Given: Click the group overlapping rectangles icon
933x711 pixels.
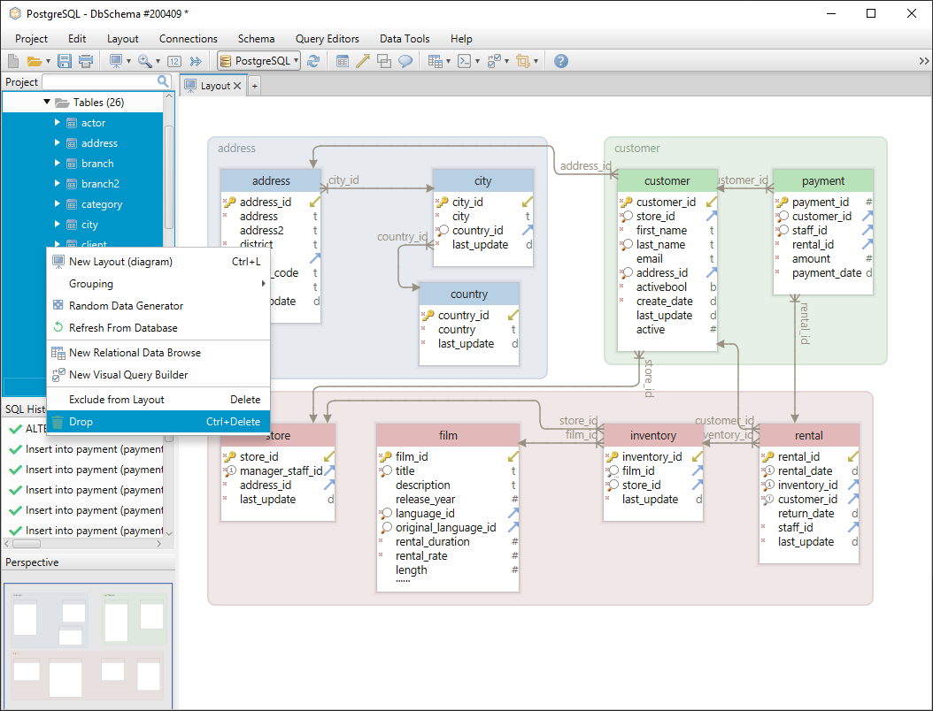Looking at the screenshot, I should [384, 61].
